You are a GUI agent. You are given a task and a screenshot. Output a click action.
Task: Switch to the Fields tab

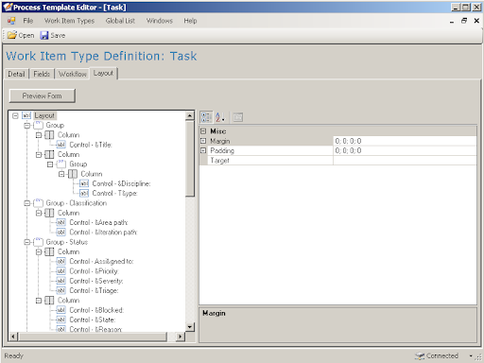42,74
